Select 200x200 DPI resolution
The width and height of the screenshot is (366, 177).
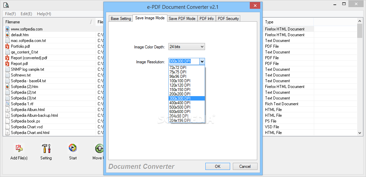[x=186, y=94]
